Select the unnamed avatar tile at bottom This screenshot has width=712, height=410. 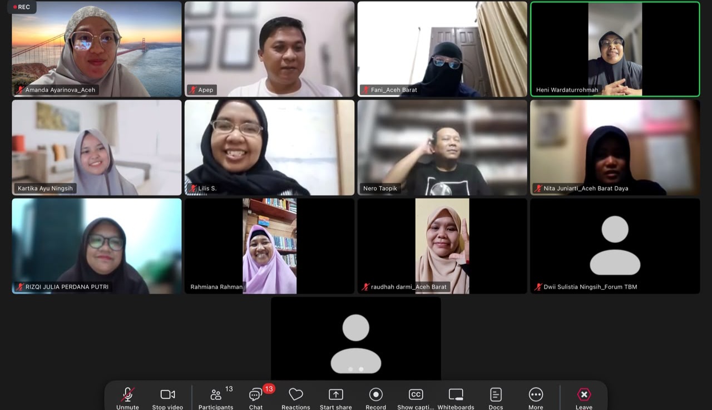(356, 338)
